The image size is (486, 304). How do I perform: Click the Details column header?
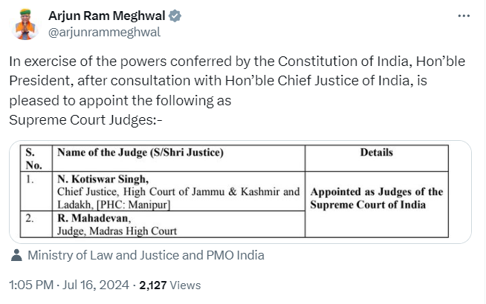(376, 153)
